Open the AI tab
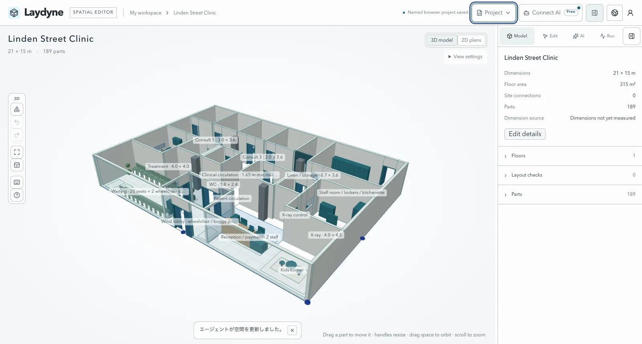The width and height of the screenshot is (642, 344). (x=579, y=36)
